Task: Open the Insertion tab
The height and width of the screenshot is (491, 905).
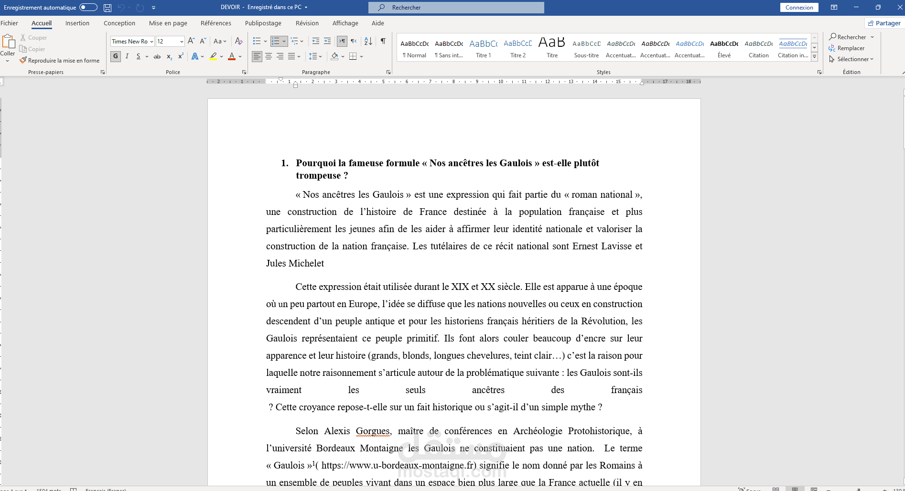Action: [77, 23]
